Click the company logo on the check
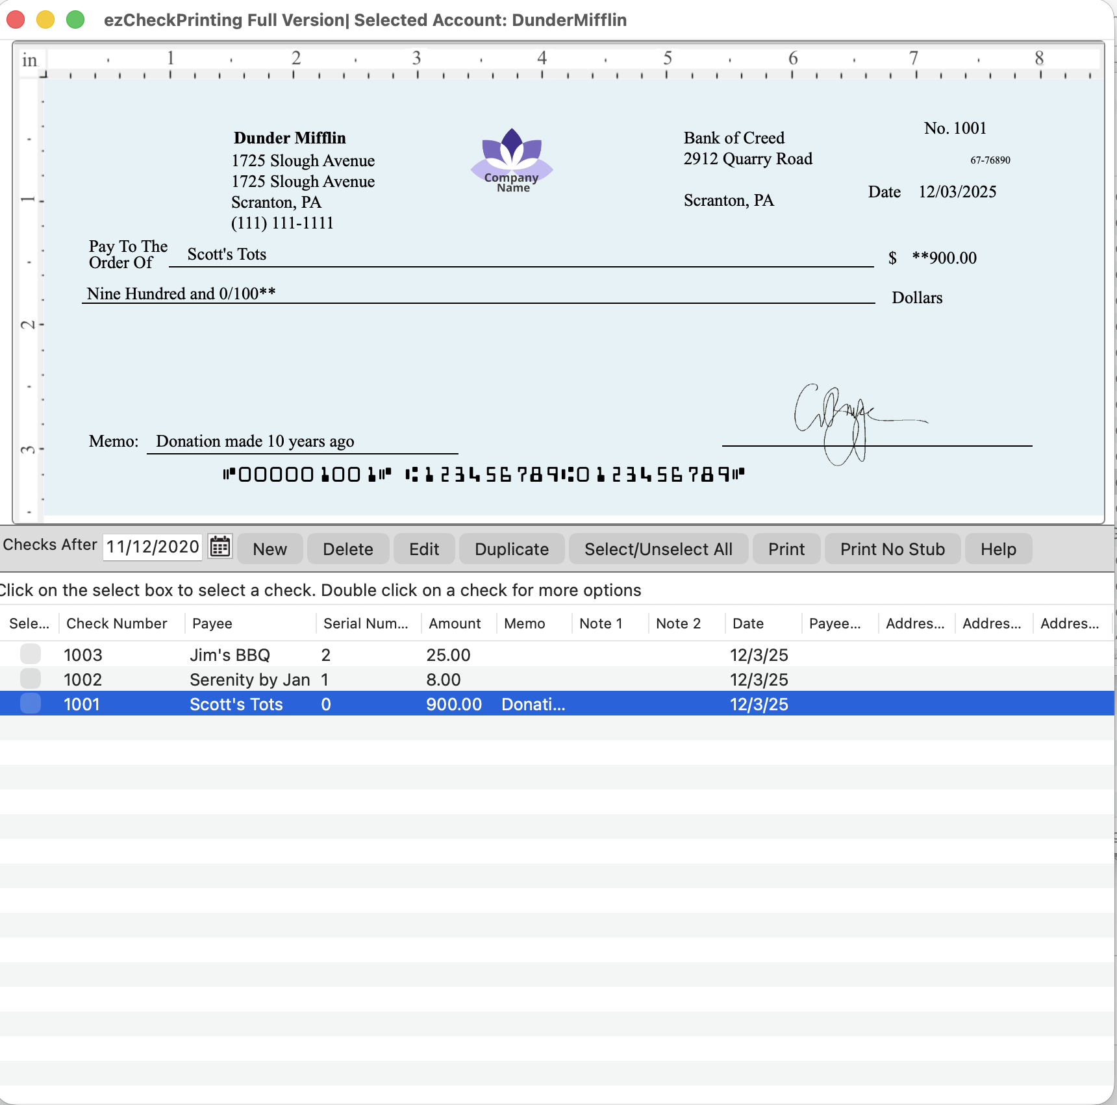Screen dimensions: 1117x1105 pyautogui.click(x=512, y=160)
